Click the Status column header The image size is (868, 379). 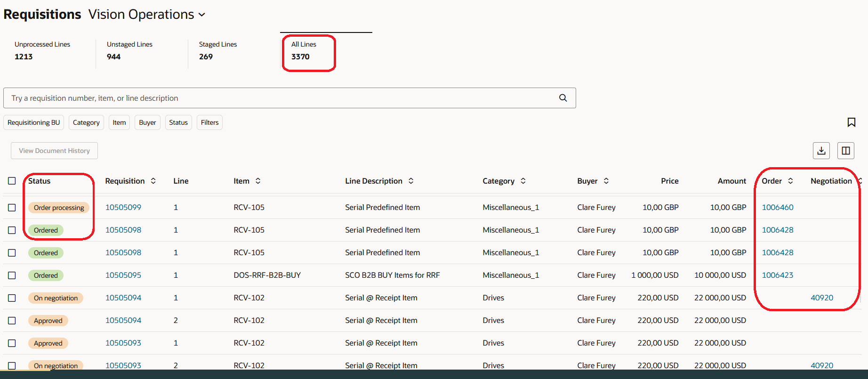(39, 181)
